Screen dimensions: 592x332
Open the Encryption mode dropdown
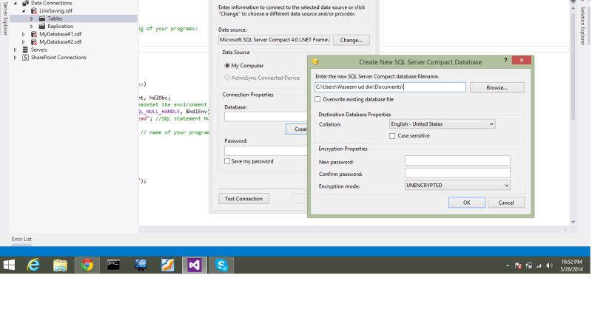pos(457,186)
